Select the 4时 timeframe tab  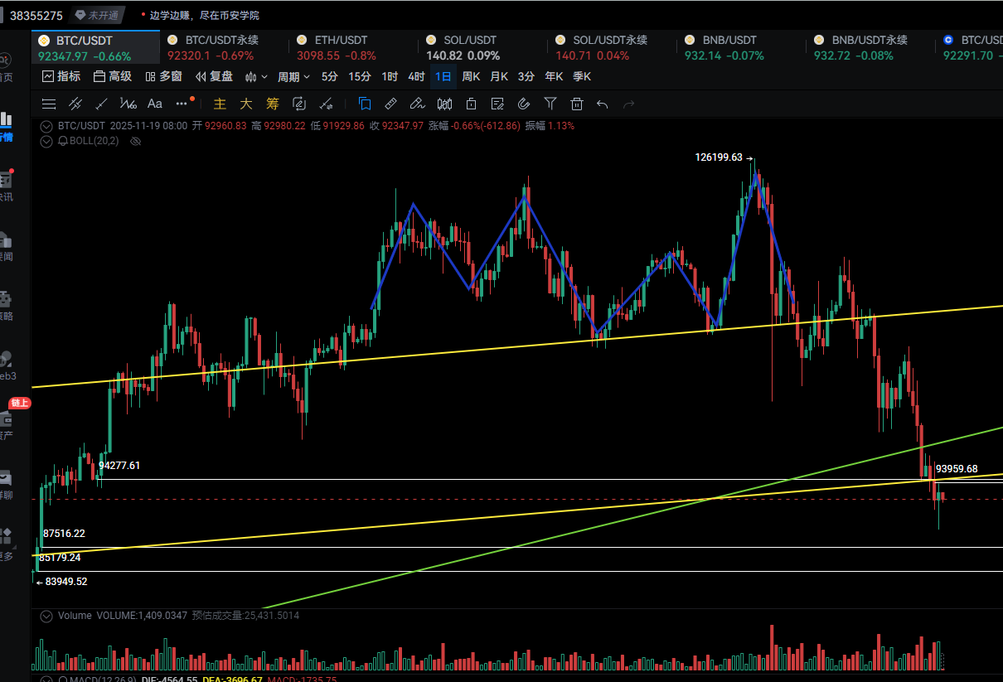click(416, 76)
